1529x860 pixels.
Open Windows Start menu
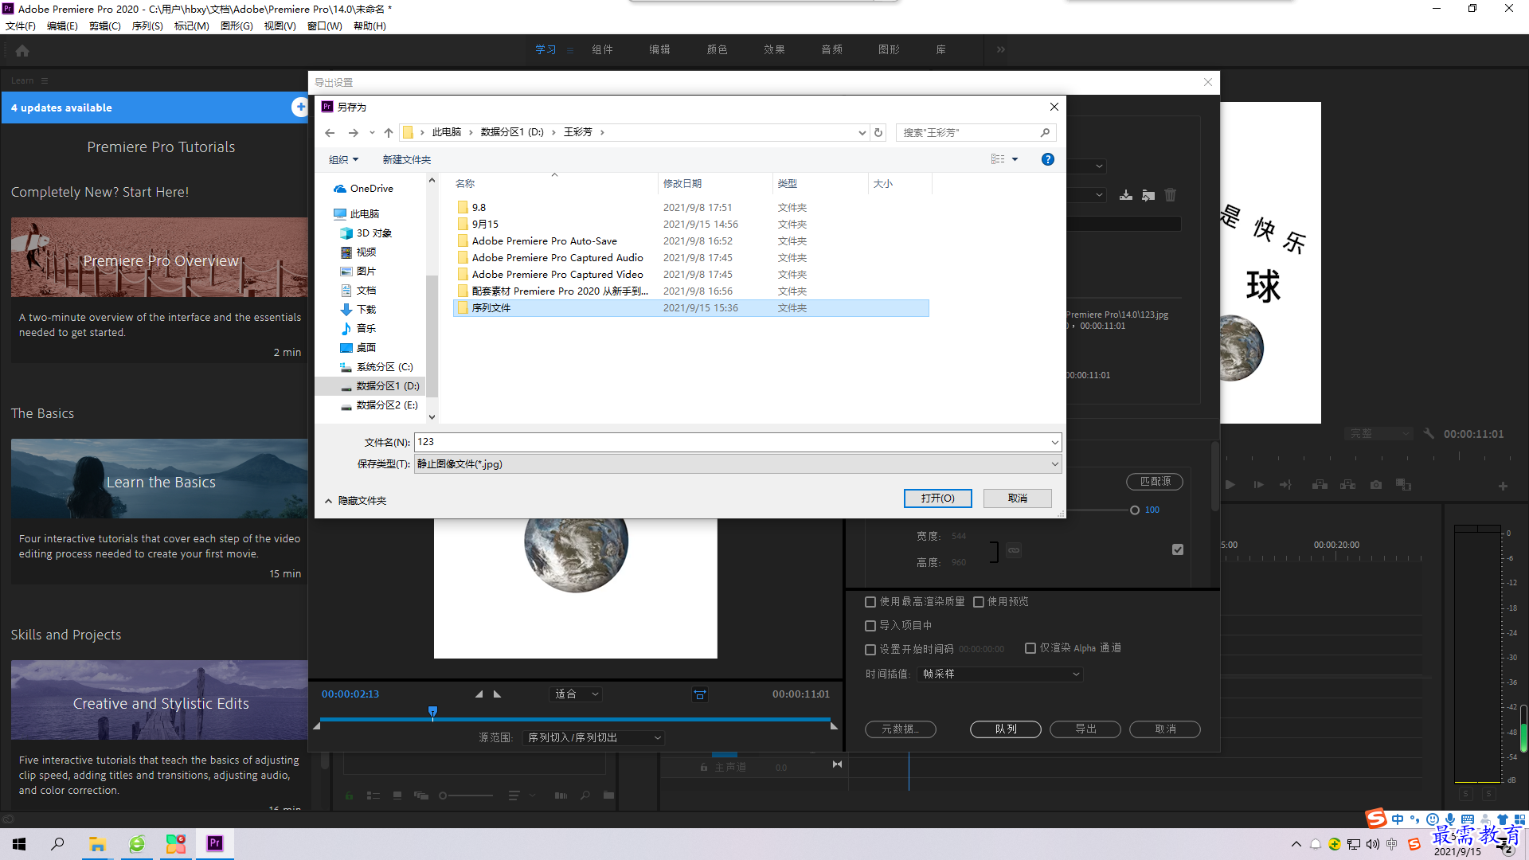pyautogui.click(x=19, y=844)
